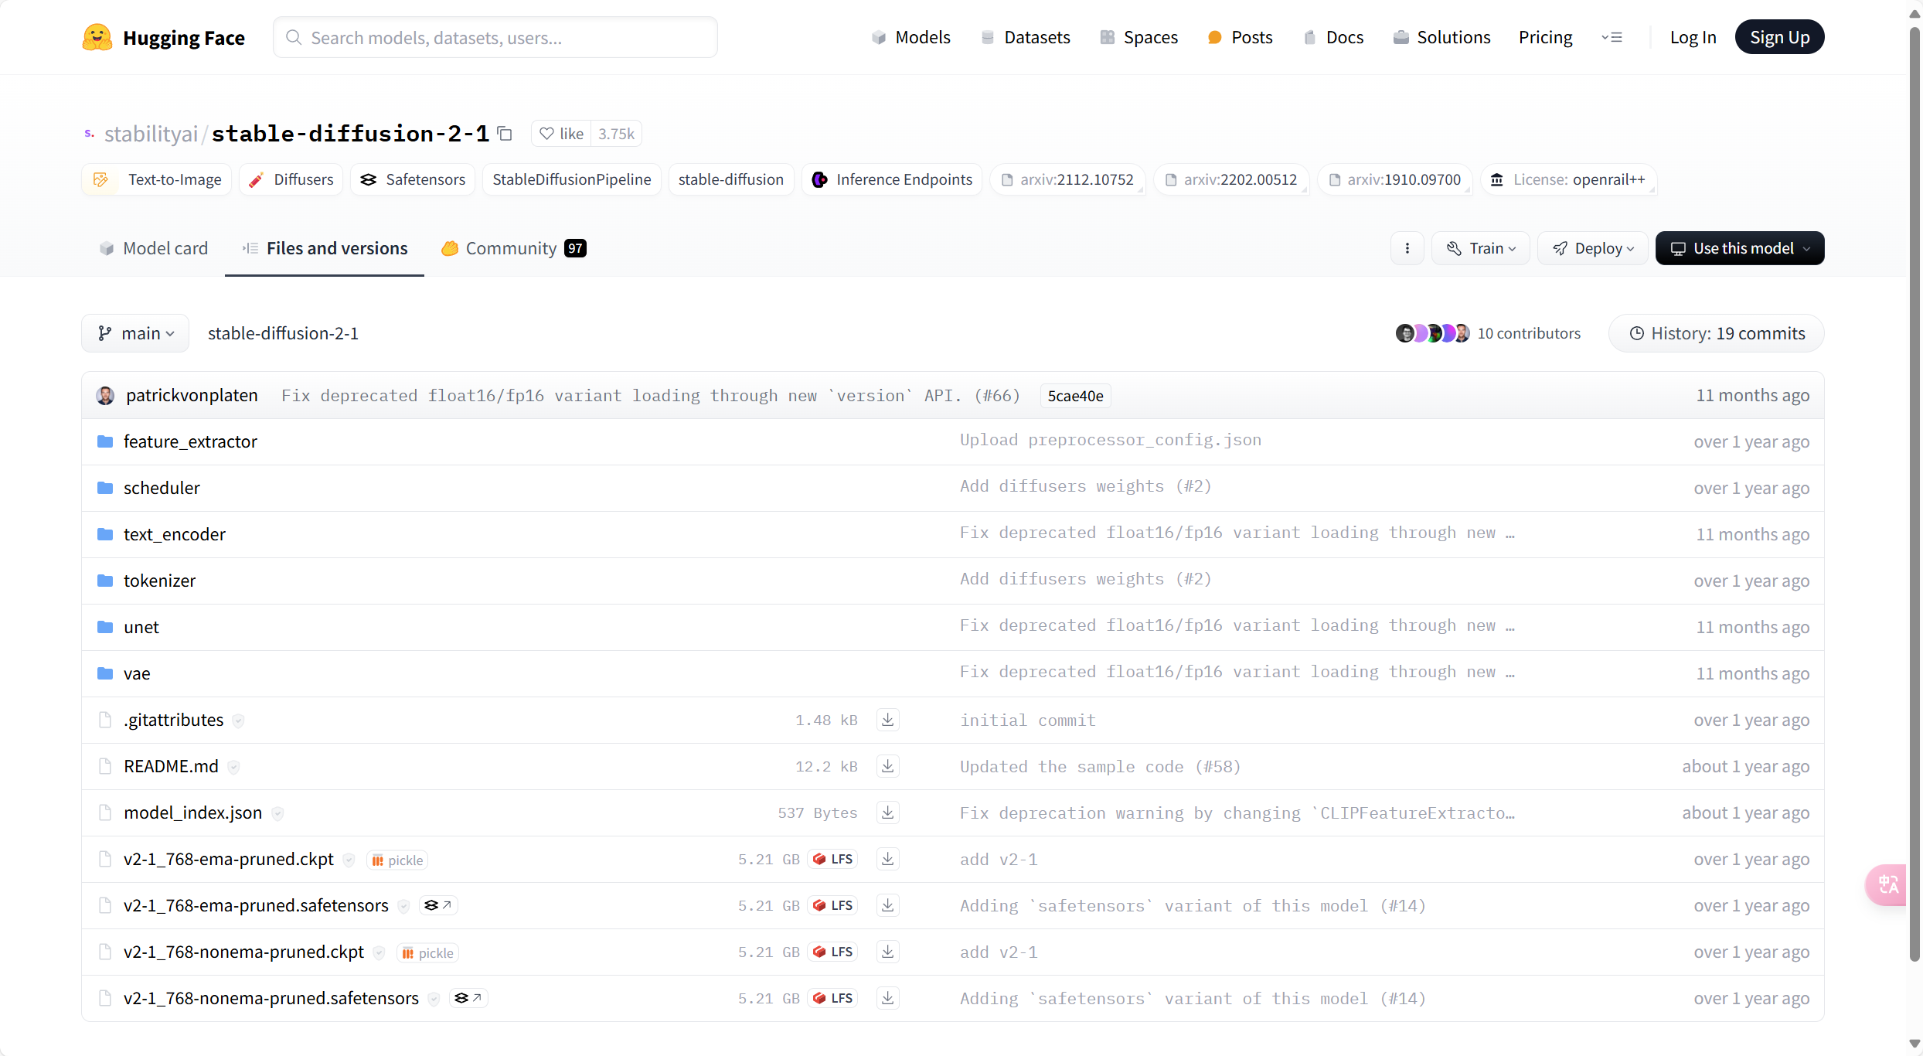Open Use this model dropdown
This screenshot has width=1923, height=1056.
pos(1739,248)
